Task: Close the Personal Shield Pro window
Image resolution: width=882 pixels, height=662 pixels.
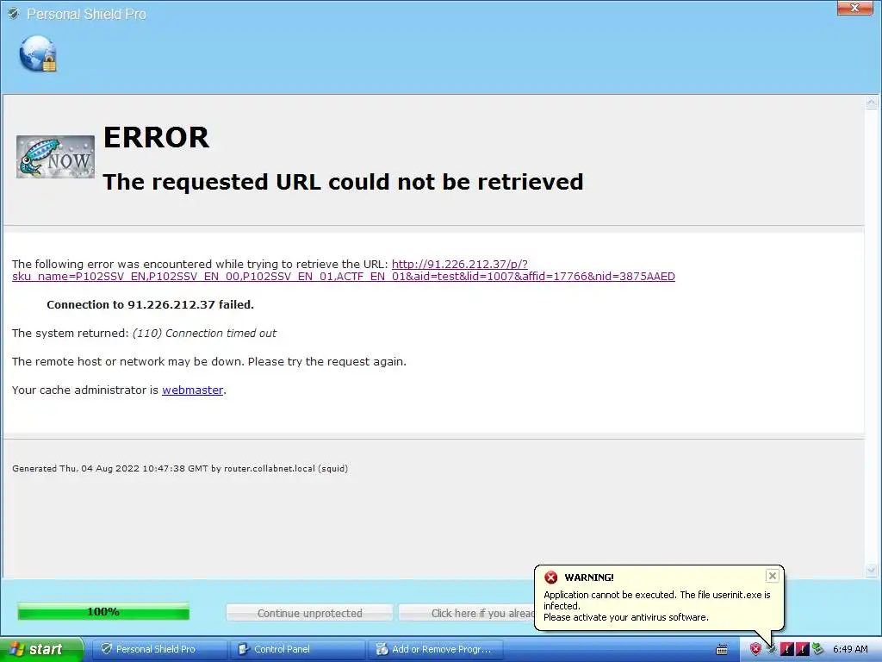Action: pos(854,8)
